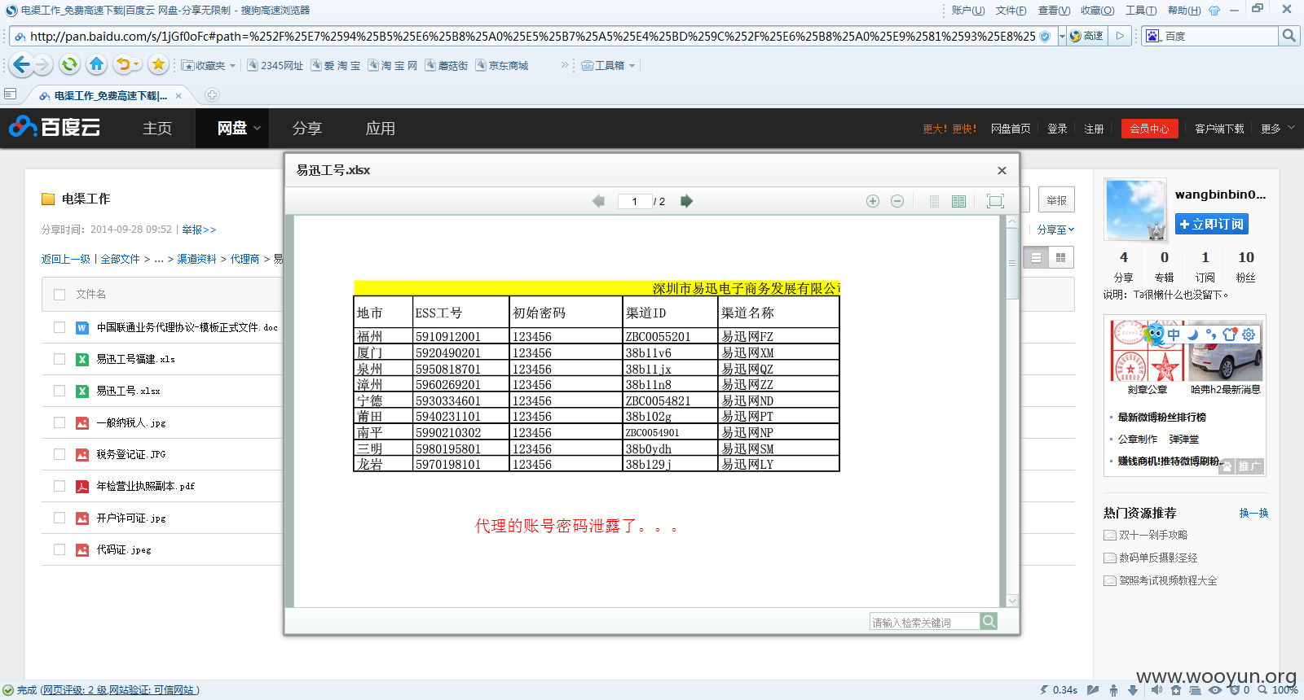Screen dimensions: 1304x700
Task: Expand the 工具箱 dropdown in the toolbar
Action: click(x=632, y=65)
